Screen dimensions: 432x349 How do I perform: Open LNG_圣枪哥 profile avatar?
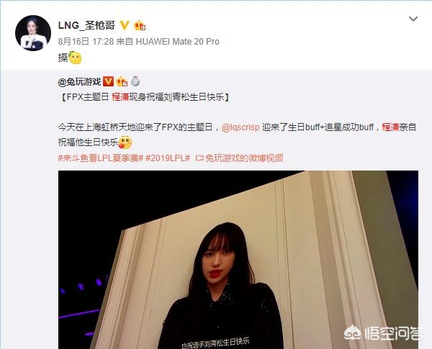point(33,33)
